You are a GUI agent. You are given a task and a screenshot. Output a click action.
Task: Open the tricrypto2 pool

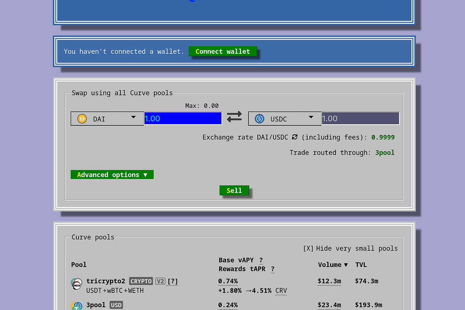tap(106, 281)
